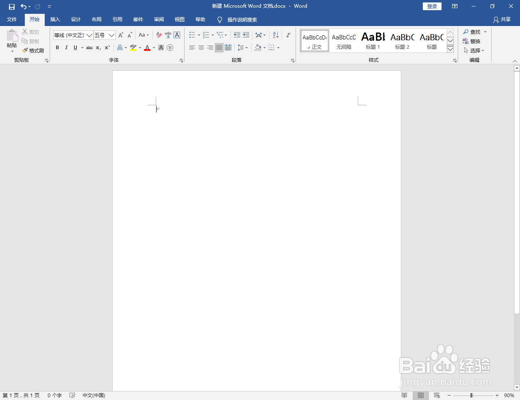Screen dimensions: 520x400
Task: Select the subscript icon
Action: tap(98, 48)
